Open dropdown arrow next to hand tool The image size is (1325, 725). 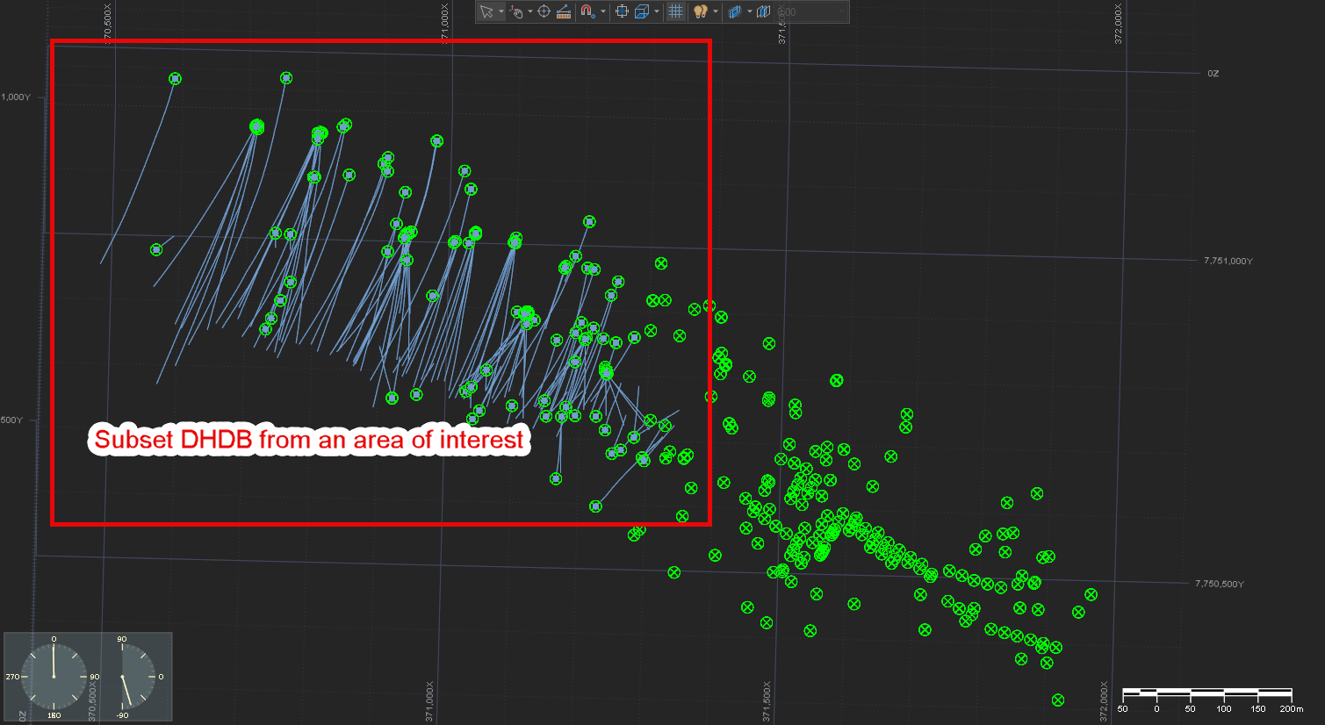[529, 11]
